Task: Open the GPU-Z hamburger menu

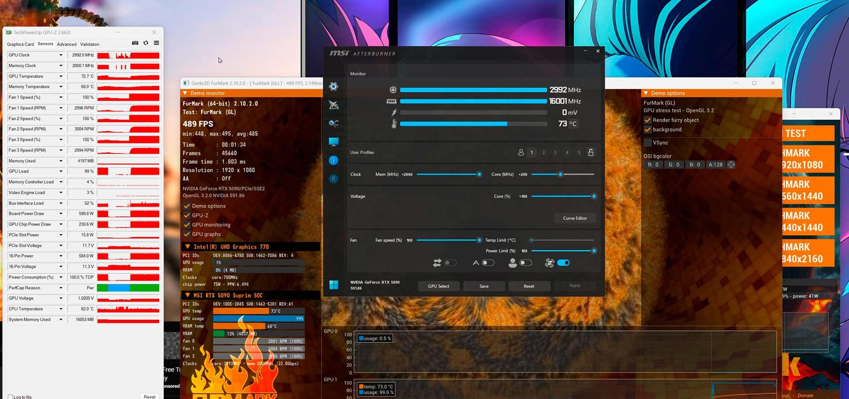Action: coord(156,43)
